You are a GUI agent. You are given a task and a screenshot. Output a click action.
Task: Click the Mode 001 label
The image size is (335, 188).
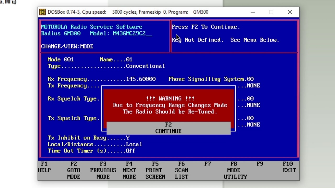[x=60, y=60]
